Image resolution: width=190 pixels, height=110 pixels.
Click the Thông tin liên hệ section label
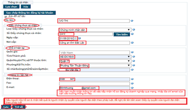19,75
